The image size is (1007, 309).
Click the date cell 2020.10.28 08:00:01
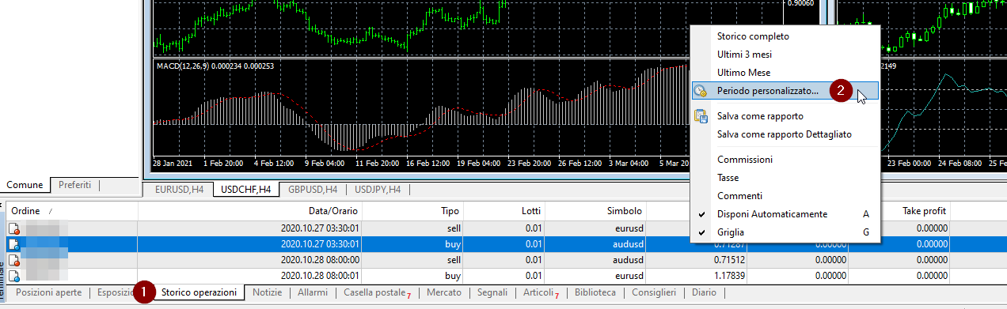coord(321,276)
